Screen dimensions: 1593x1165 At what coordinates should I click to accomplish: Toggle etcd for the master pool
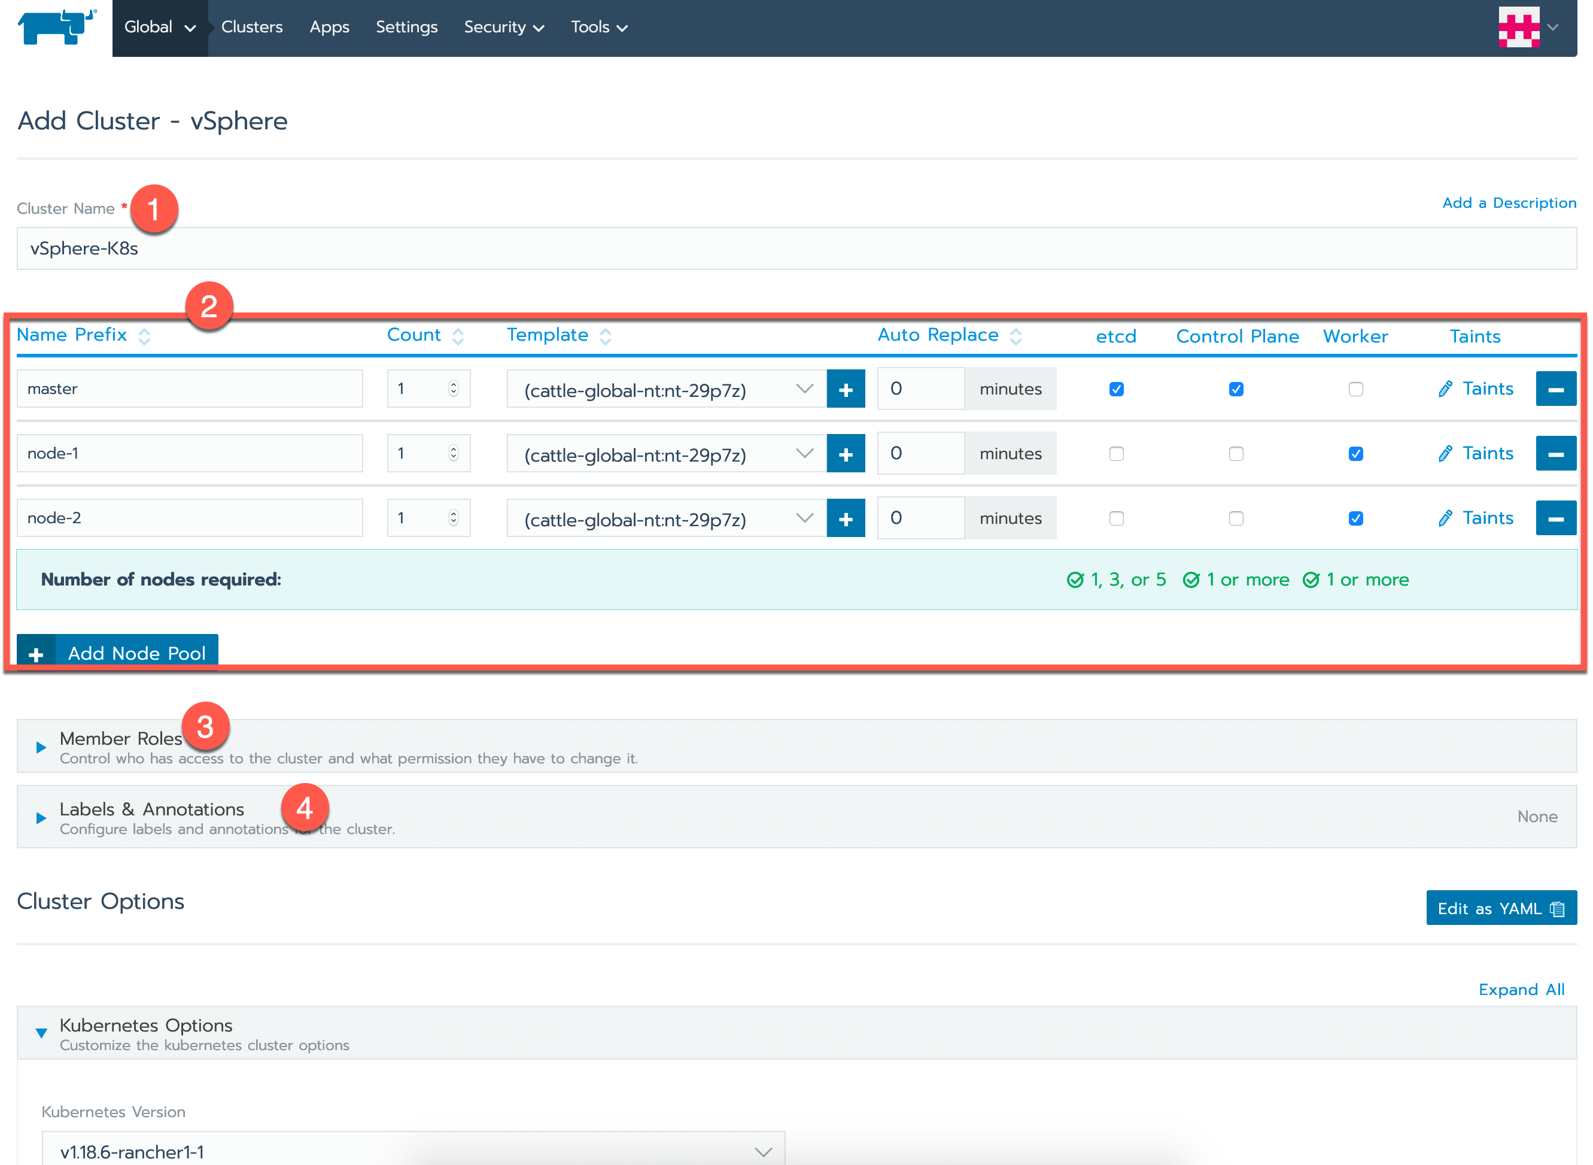(1116, 389)
